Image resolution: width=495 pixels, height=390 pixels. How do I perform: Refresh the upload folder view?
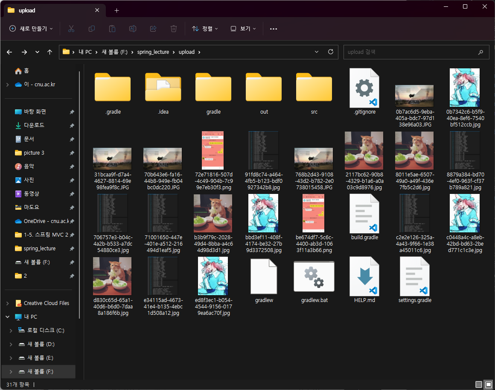point(331,52)
